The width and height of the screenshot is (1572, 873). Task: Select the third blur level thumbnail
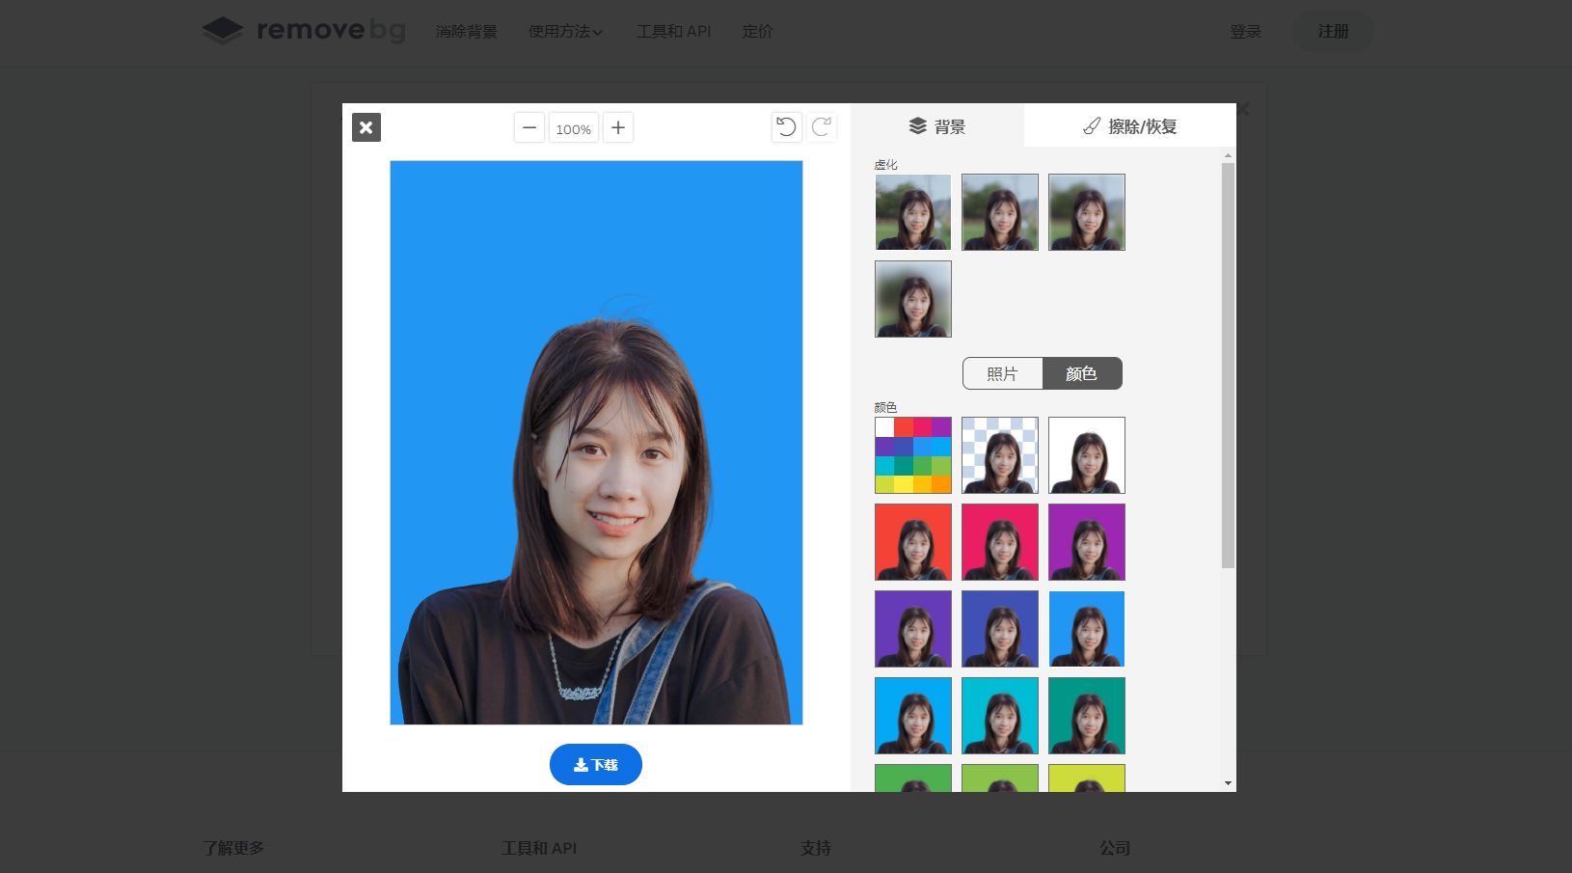(1087, 212)
